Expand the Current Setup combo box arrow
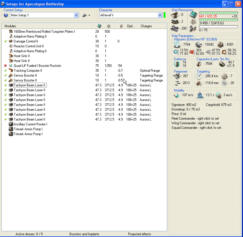The height and width of the screenshot is (237, 243). (x=76, y=15)
